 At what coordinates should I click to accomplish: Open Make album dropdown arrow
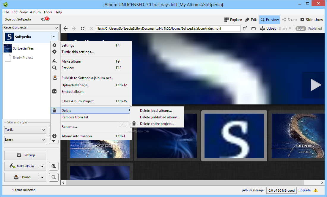pos(42,166)
